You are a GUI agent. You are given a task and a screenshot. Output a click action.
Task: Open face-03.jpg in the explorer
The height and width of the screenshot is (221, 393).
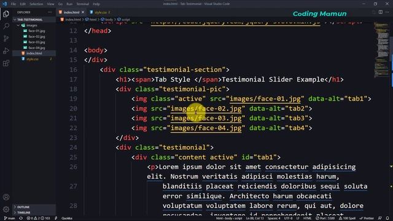pos(37,42)
